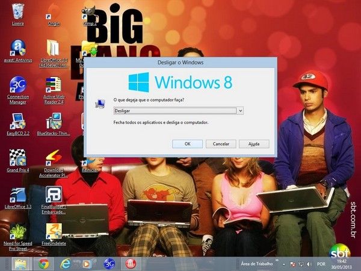The image size is (361, 271).
Task: Launch Need for Speed Pro Street
Action: (18, 237)
